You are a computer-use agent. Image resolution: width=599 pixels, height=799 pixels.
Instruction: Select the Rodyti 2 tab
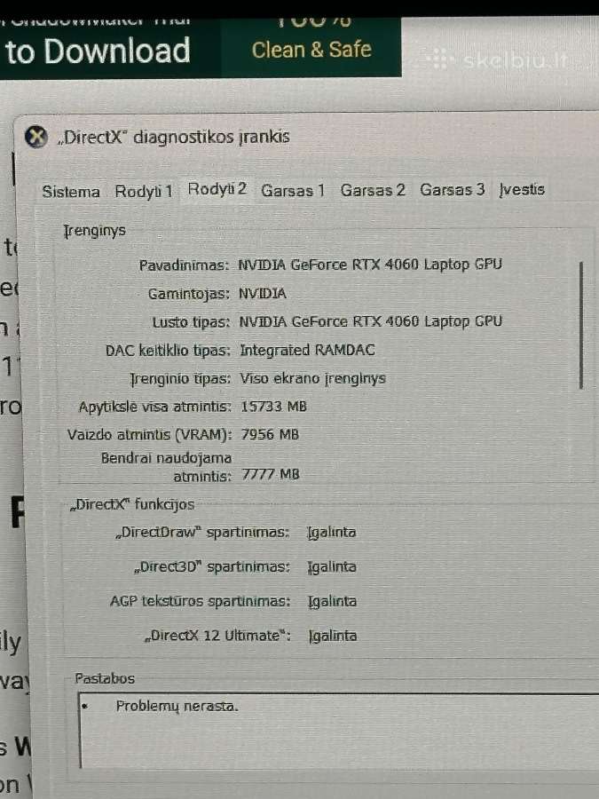217,189
